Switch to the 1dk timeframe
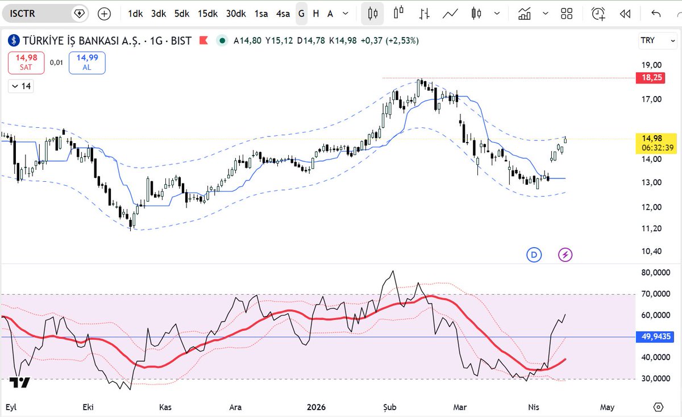Screen dimensions: 682x417 pos(135,13)
